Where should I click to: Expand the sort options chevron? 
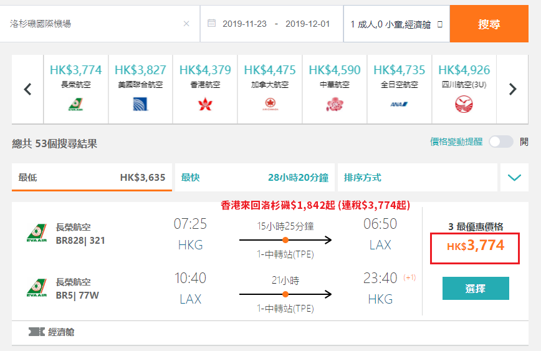tap(514, 178)
